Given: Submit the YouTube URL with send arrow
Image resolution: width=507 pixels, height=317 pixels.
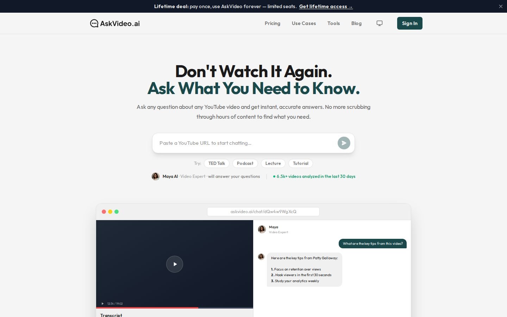Looking at the screenshot, I should point(344,143).
